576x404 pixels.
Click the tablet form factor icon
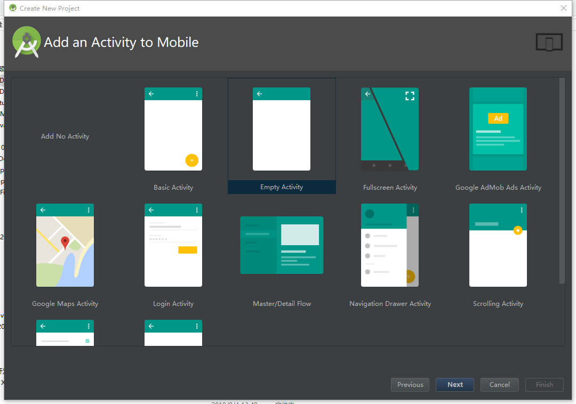[549, 42]
